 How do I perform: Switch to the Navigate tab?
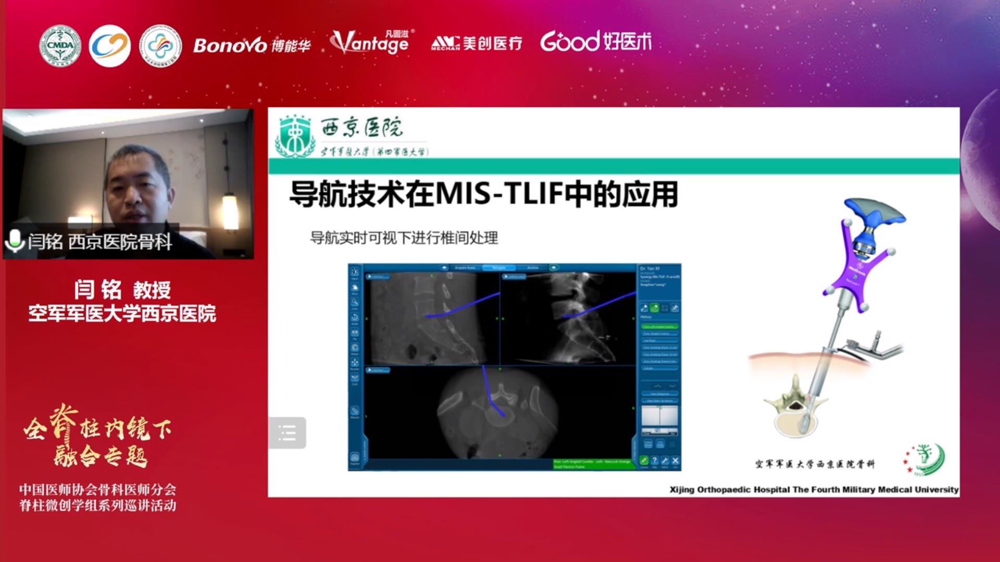tap(499, 267)
